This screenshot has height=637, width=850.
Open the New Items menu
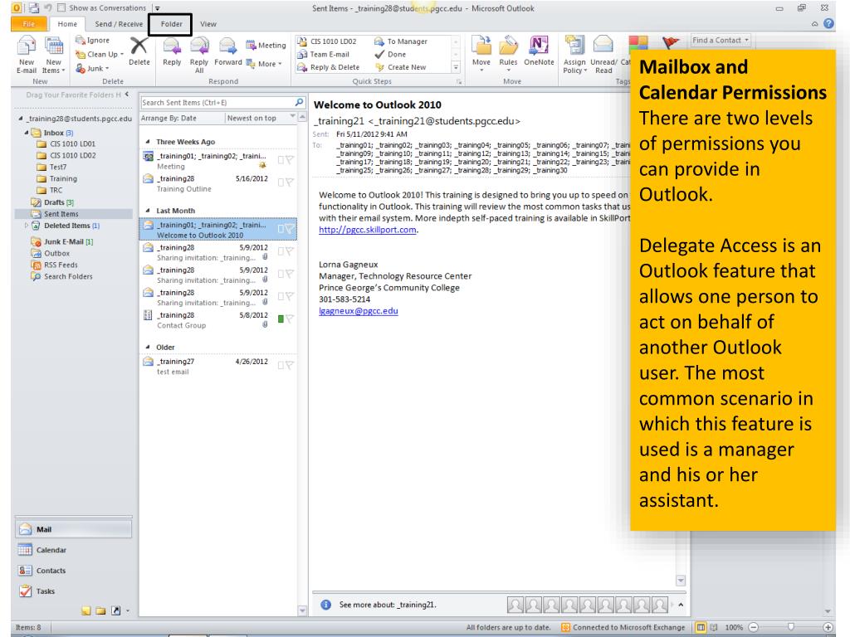[x=53, y=54]
